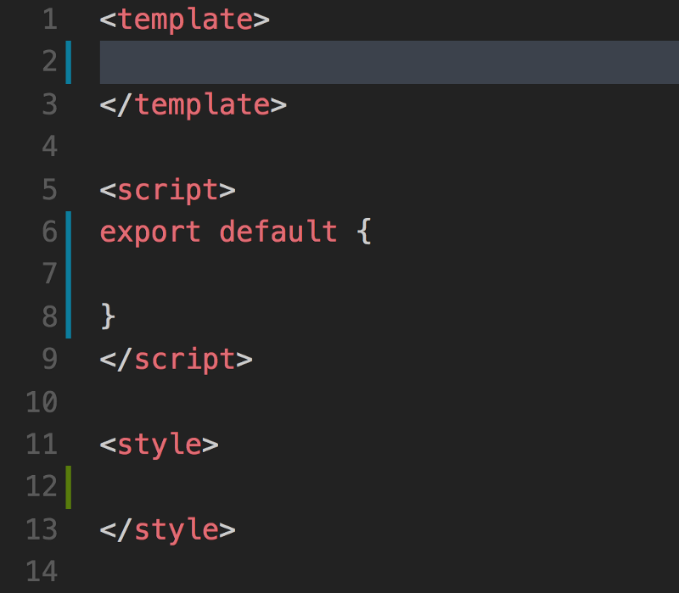This screenshot has width=679, height=593.
Task: Click line number 5 in the gutter
Action: (48, 189)
